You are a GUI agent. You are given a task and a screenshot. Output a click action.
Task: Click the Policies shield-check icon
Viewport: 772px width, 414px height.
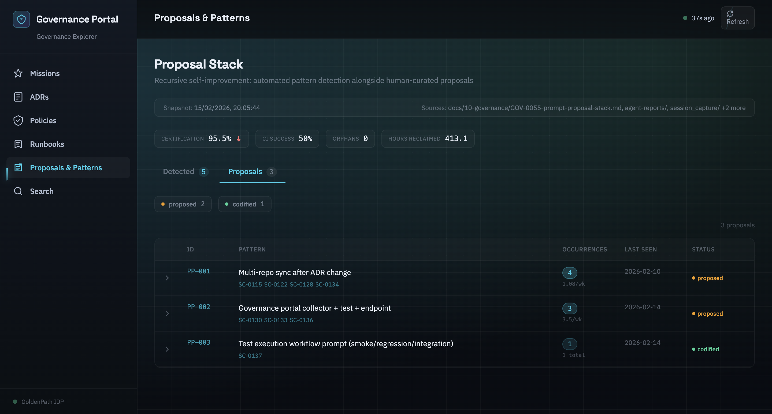[18, 120]
